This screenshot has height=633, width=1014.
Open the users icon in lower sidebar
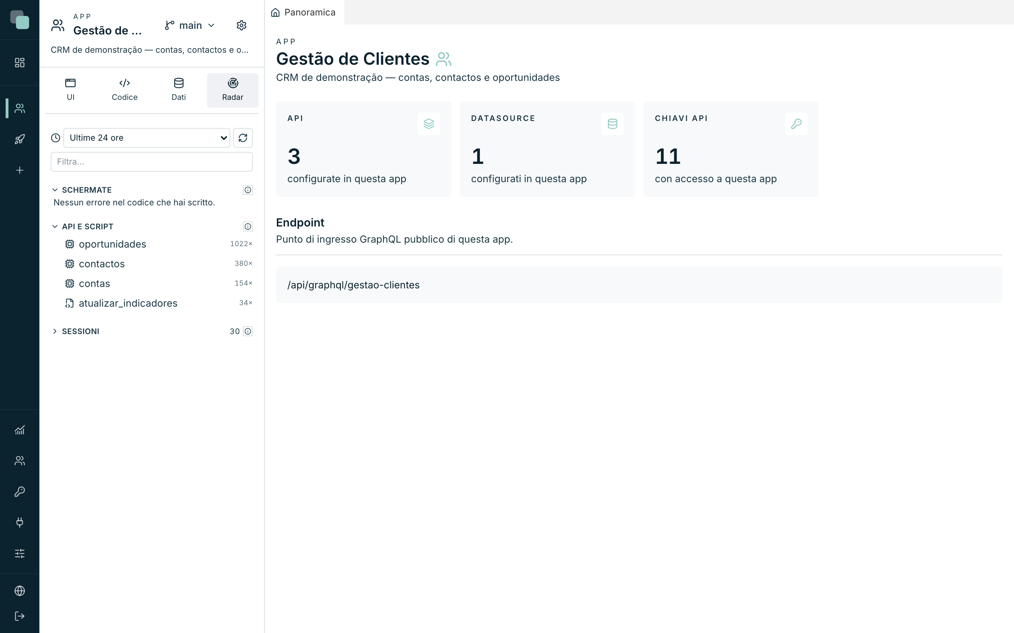[20, 461]
